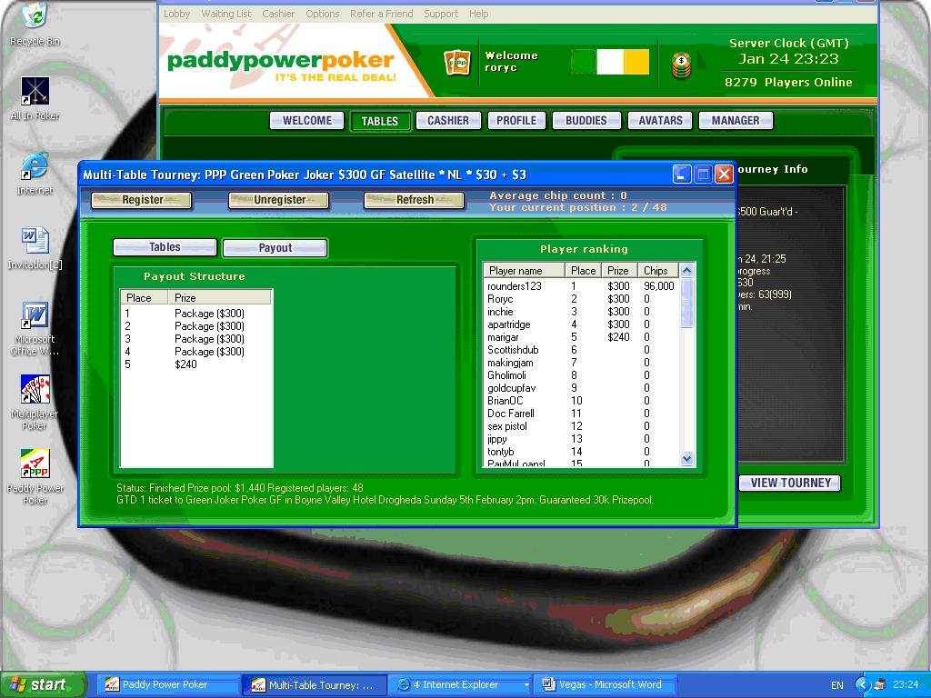Minimize the Multi-Table Tourney window
This screenshot has width=931, height=698.
click(682, 174)
